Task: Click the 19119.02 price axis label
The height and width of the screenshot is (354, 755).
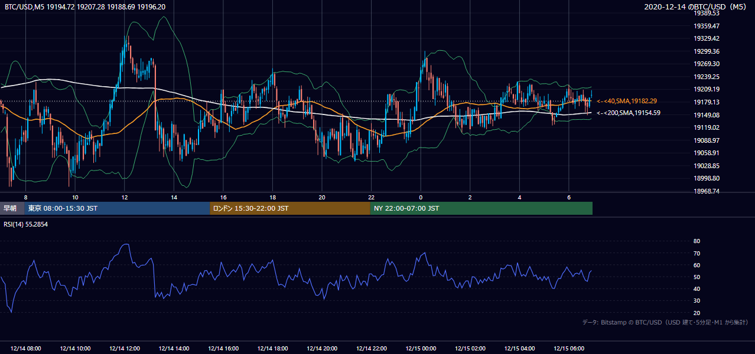Action: (x=707, y=127)
